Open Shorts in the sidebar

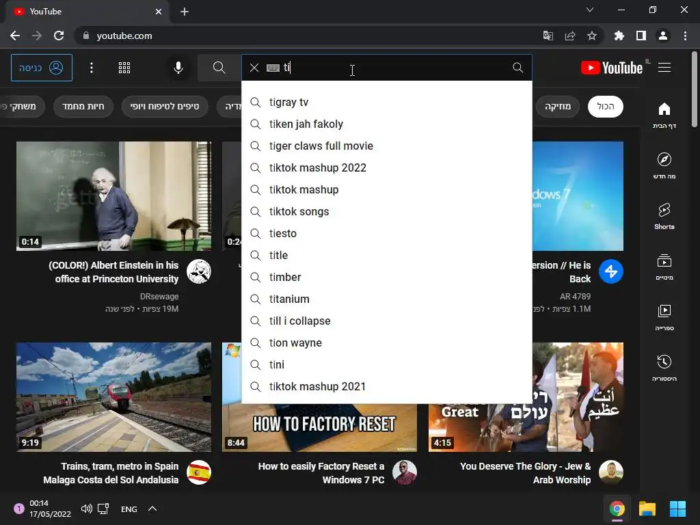tap(664, 217)
